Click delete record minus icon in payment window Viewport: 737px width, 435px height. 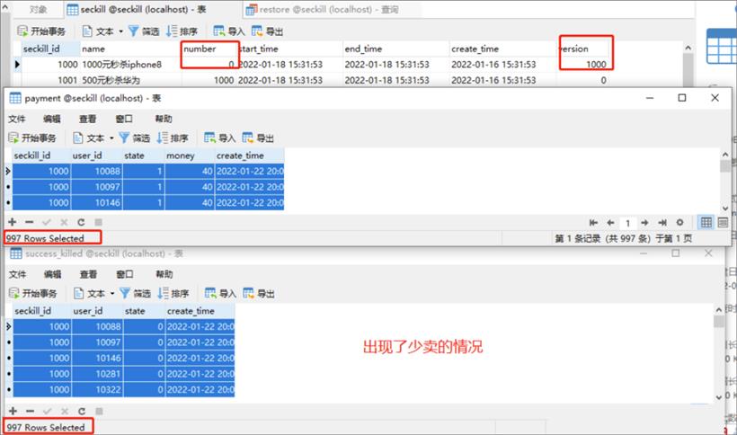pyautogui.click(x=29, y=222)
